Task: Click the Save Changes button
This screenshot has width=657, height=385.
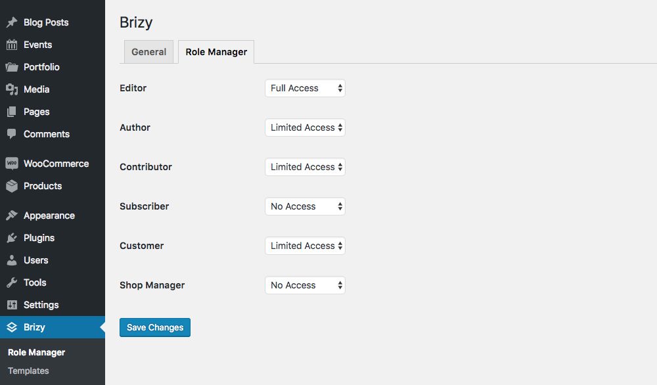Action: (155, 327)
